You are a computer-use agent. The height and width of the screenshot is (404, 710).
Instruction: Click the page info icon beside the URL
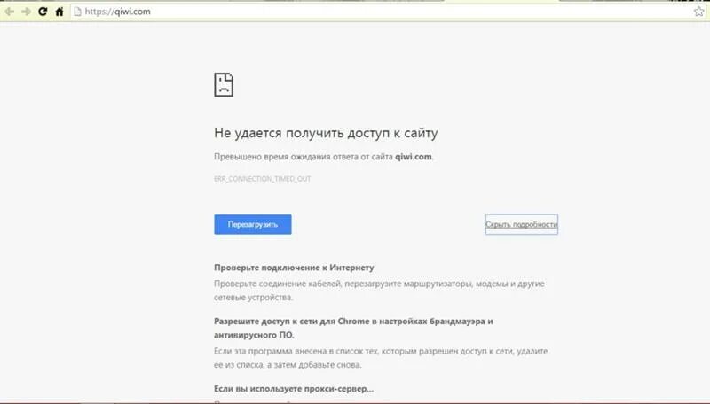77,12
